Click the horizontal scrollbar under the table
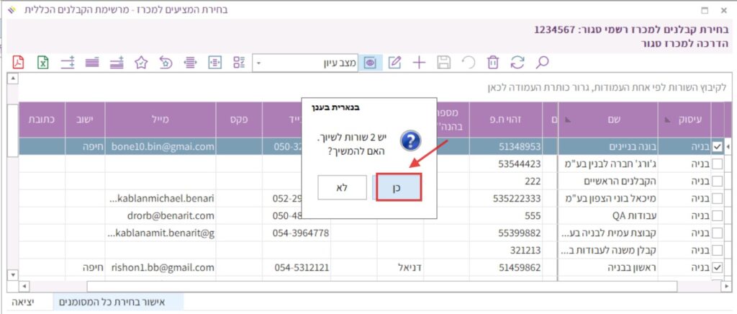The height and width of the screenshot is (314, 737). tap(360, 286)
